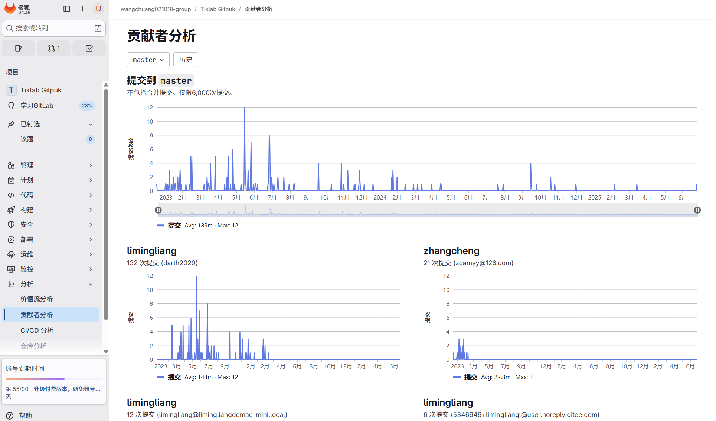Click the user avatar in the top bar
Screen dimensions: 716x421
point(98,9)
